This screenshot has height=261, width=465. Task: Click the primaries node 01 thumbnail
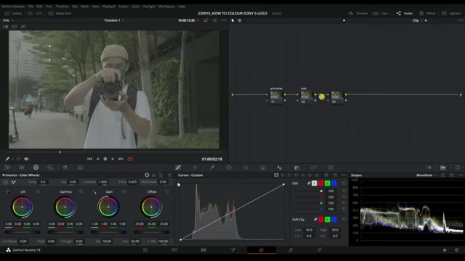[x=276, y=95]
